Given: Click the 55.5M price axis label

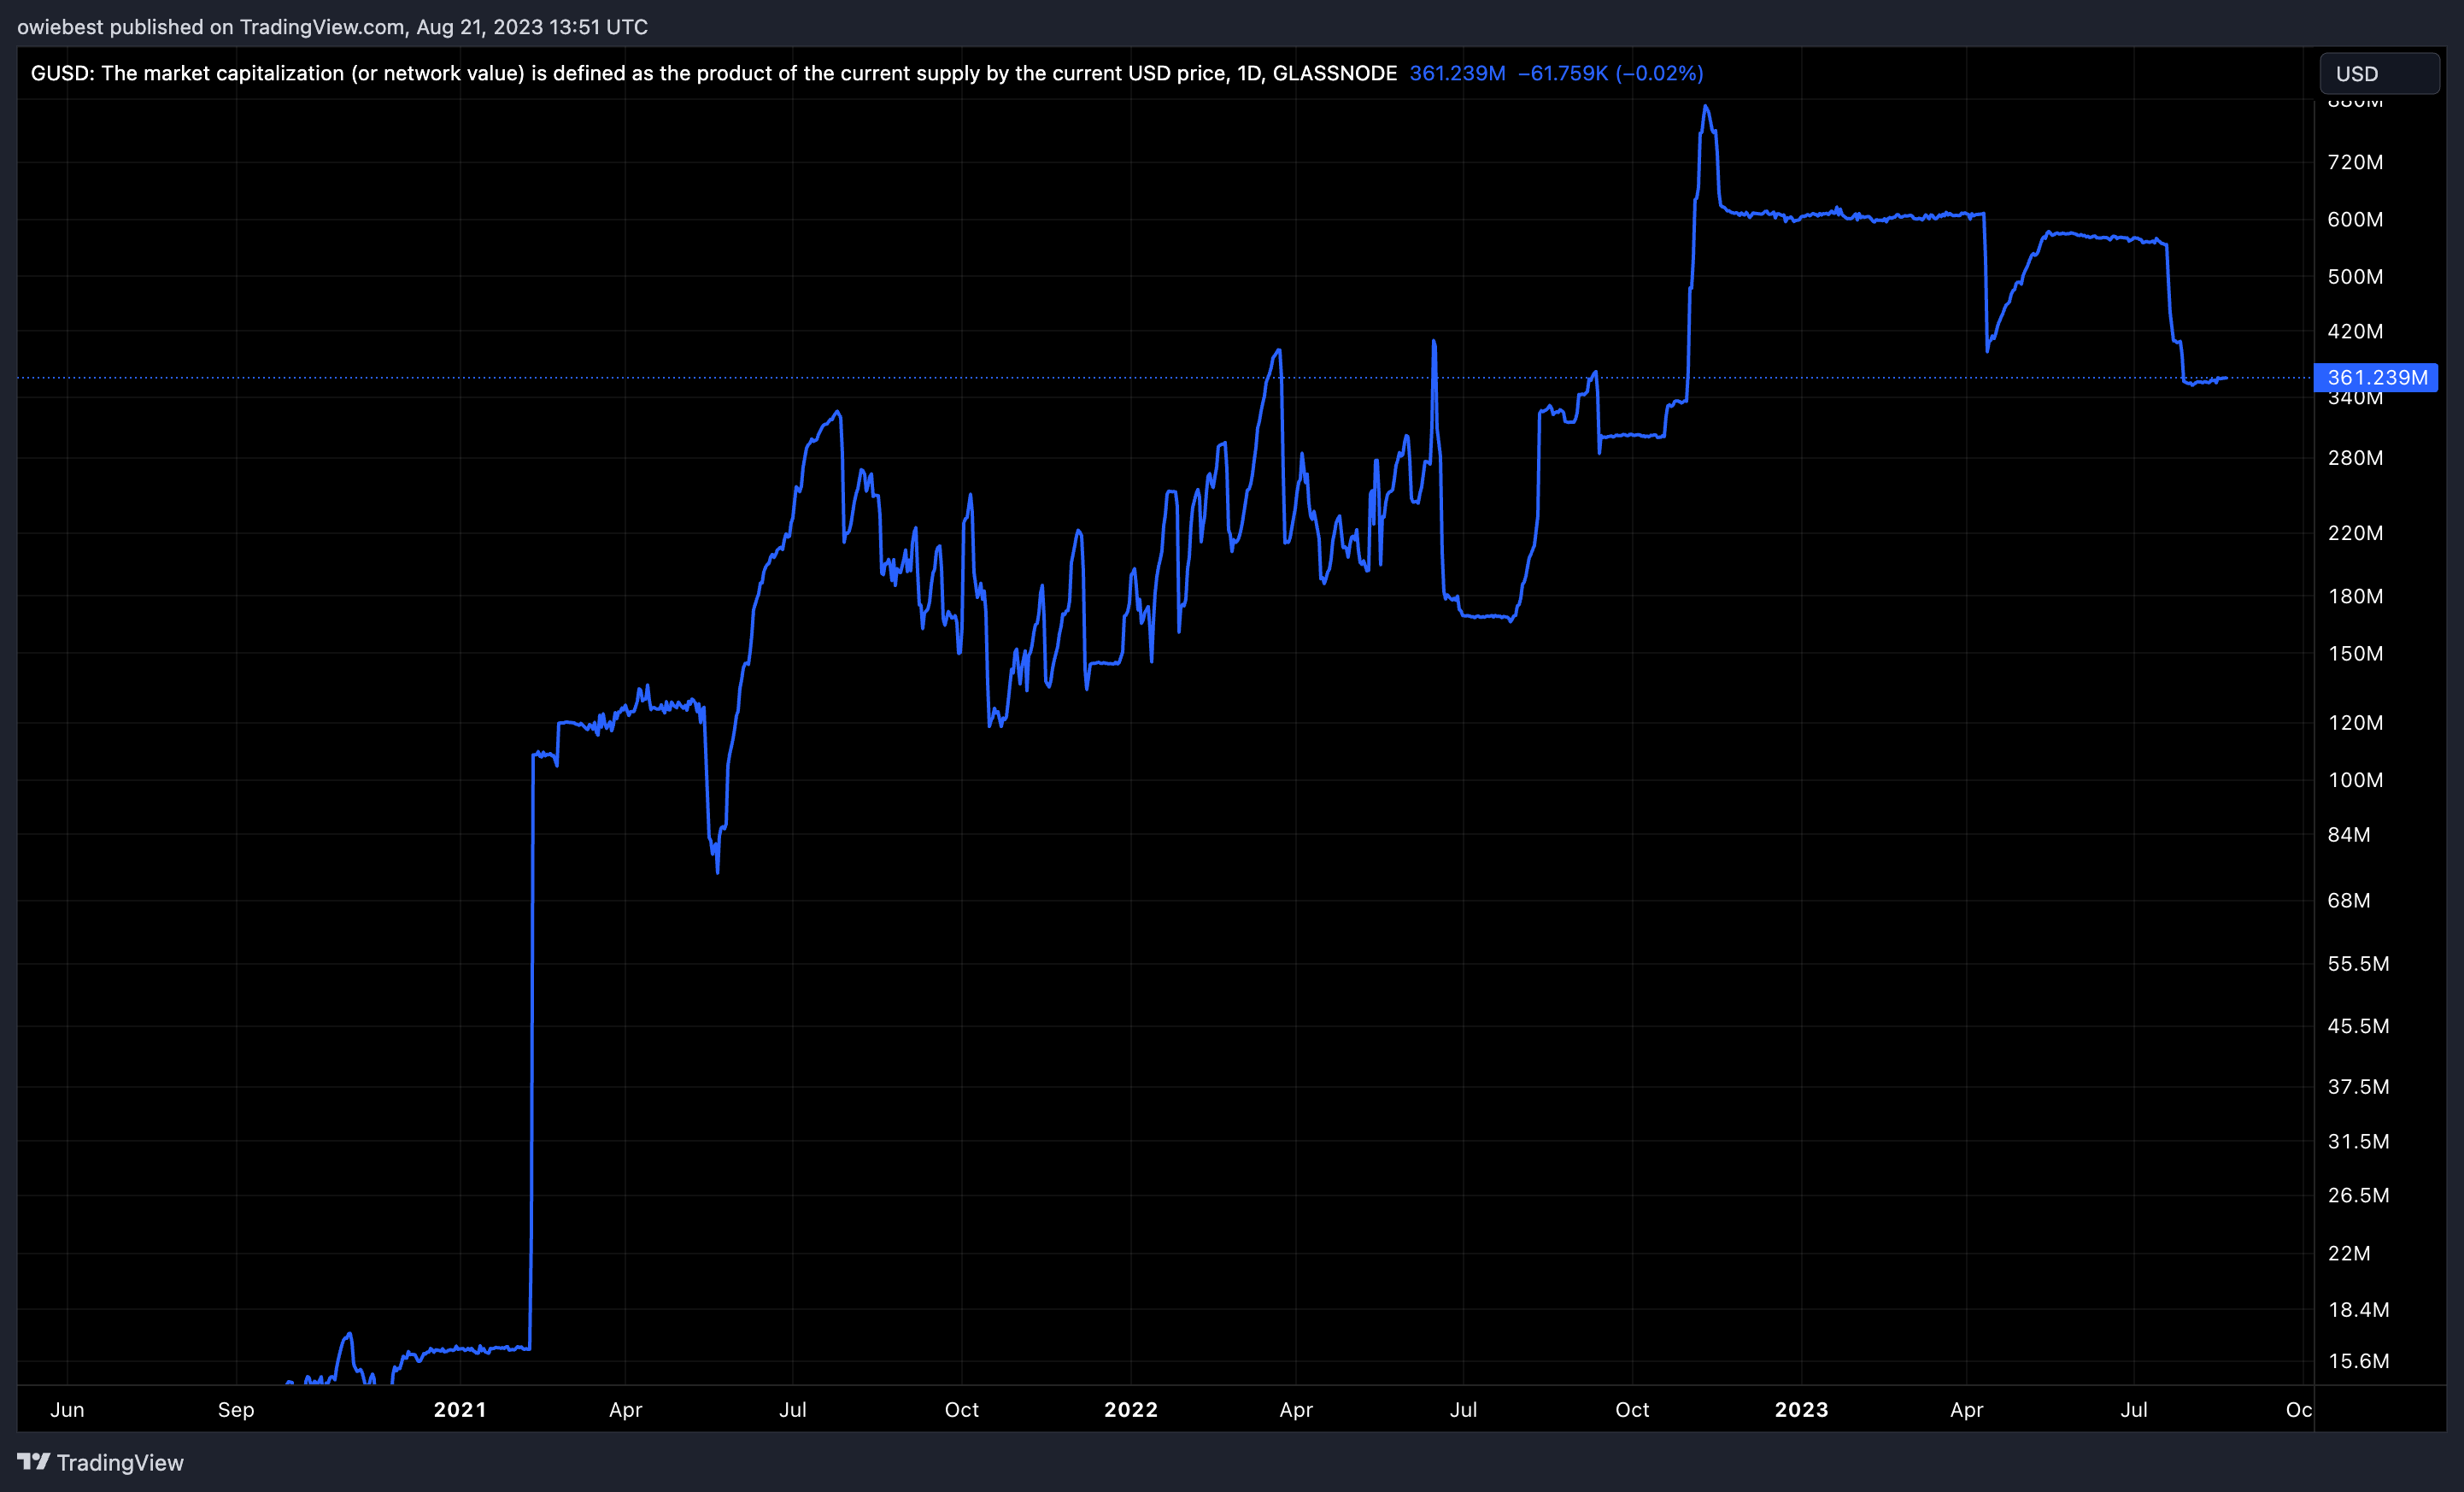Looking at the screenshot, I should 2358,964.
